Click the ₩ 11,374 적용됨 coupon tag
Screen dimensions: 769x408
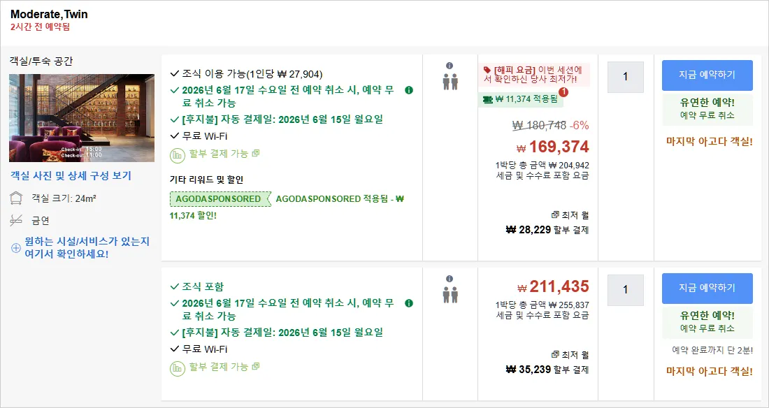tap(521, 99)
